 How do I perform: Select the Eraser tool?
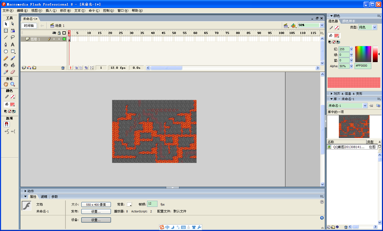pos(13,72)
